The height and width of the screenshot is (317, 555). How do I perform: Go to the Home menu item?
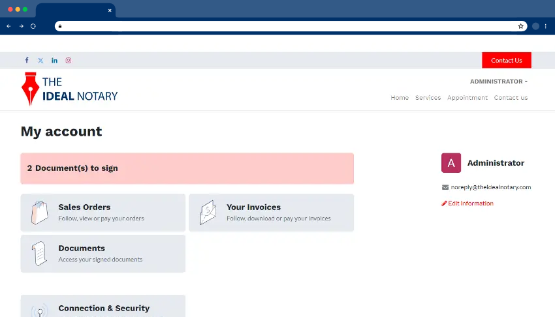point(400,98)
